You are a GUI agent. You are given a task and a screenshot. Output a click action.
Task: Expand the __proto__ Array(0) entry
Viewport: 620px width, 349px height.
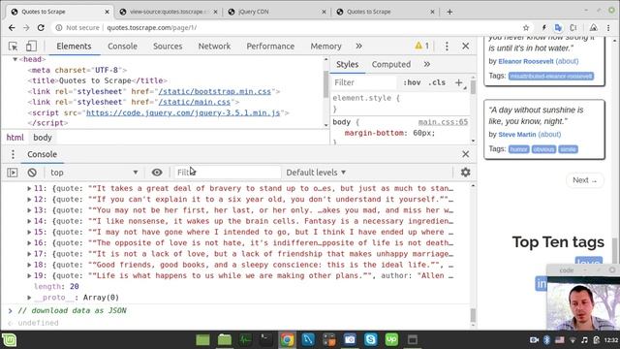tap(29, 298)
